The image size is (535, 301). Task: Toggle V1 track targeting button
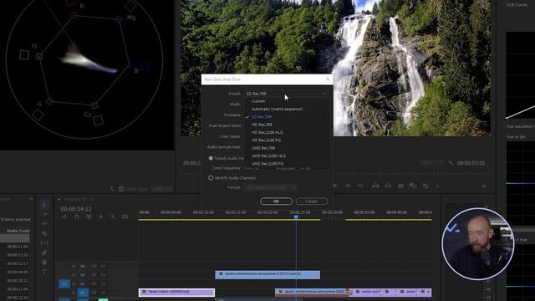coord(83,293)
